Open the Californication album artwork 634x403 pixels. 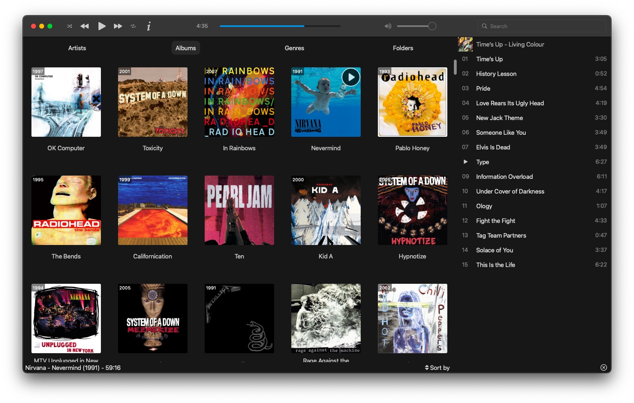point(153,210)
